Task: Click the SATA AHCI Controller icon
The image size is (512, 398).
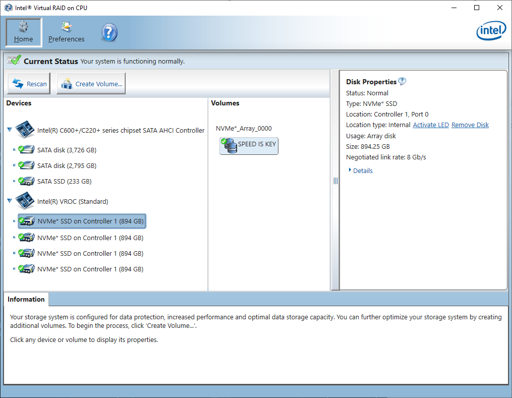Action: 25,130
